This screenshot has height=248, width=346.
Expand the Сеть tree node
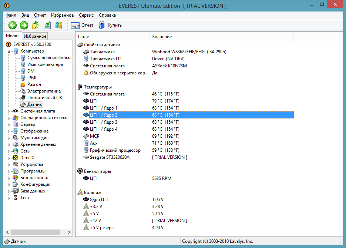(x=9, y=151)
